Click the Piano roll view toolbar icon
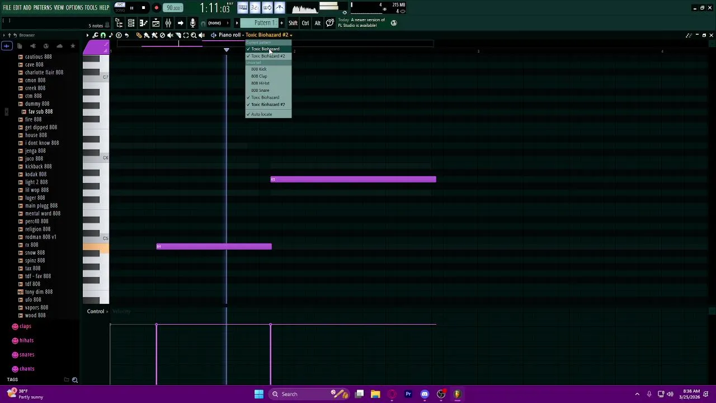Viewport: 716px width, 403px height. pos(143,23)
